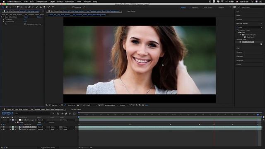Collapse Adjustment Layer 1 properties
This screenshot has width=265, height=149.
click(11, 120)
